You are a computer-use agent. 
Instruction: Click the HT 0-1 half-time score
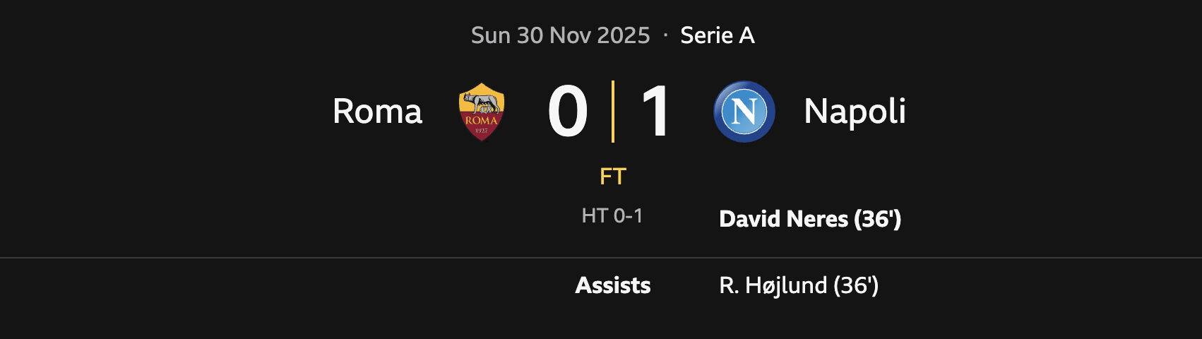pos(612,215)
